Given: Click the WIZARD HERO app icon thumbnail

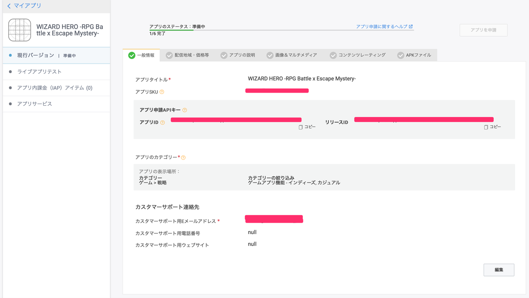Looking at the screenshot, I should [x=19, y=30].
